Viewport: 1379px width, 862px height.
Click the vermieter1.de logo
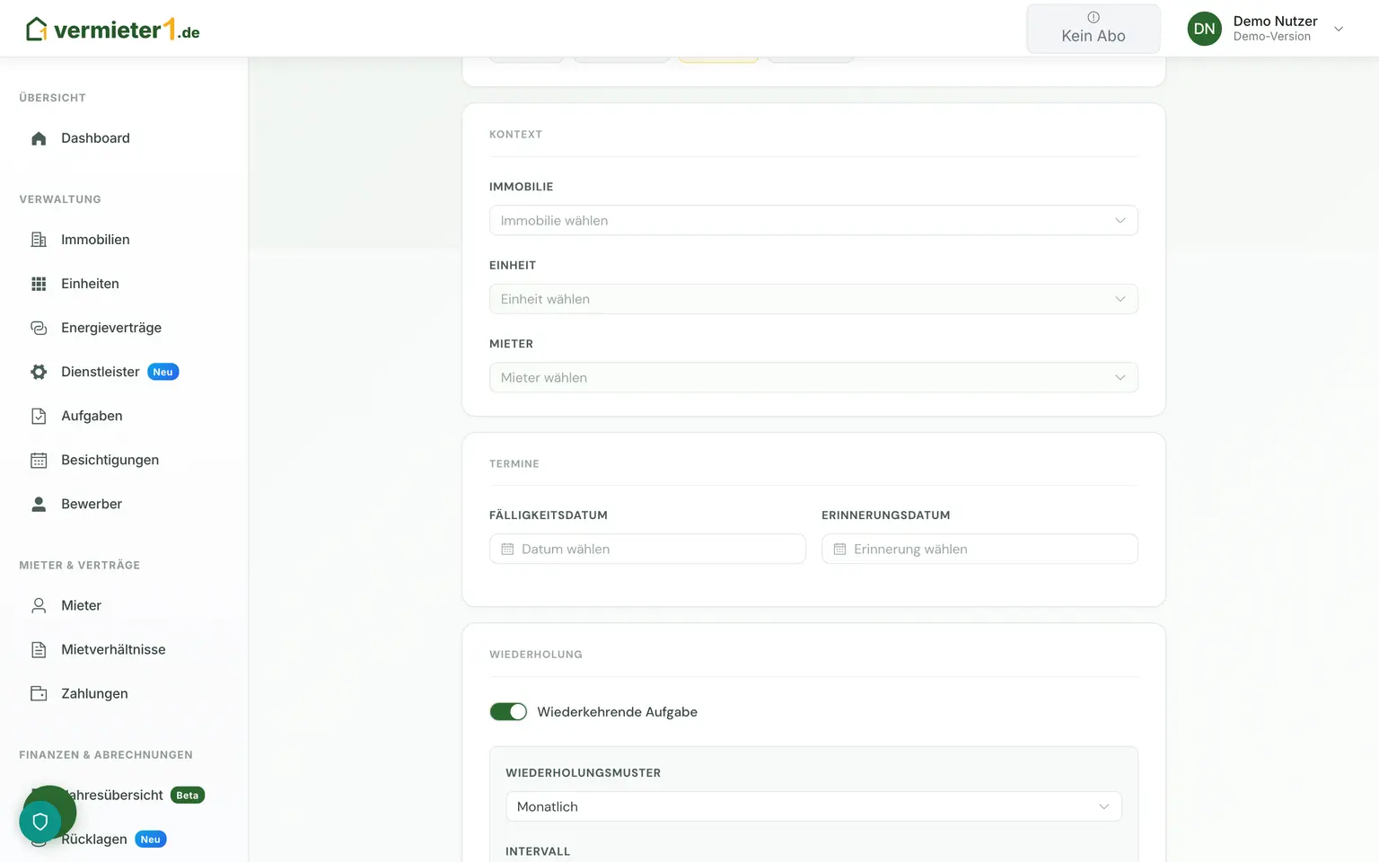tap(113, 30)
